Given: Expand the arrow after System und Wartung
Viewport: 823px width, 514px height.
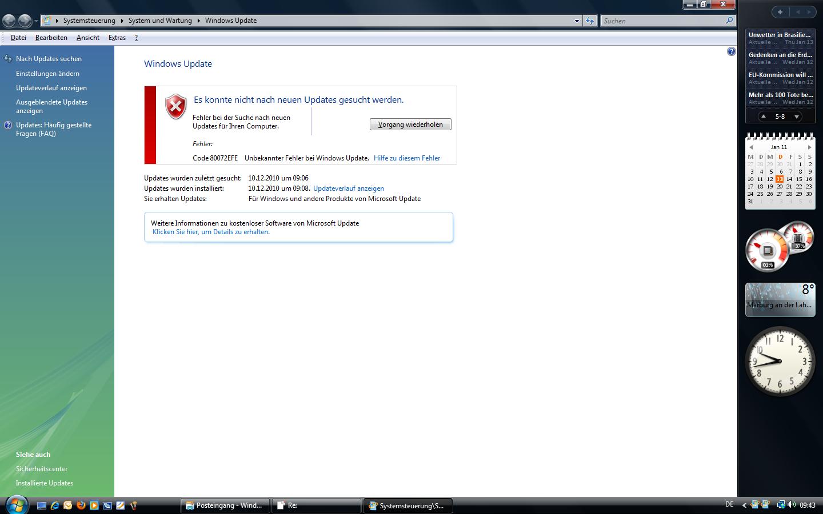Looking at the screenshot, I should (x=199, y=21).
